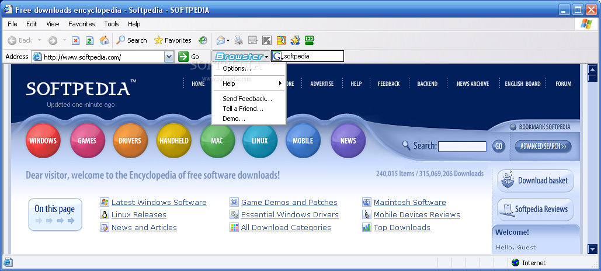Click the Go green arrow button
Image resolution: width=601 pixels, height=271 pixels.
(183, 57)
